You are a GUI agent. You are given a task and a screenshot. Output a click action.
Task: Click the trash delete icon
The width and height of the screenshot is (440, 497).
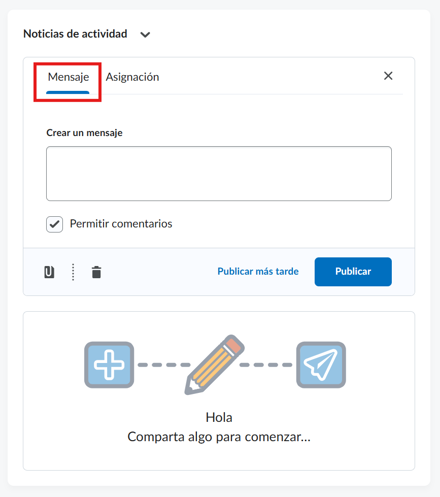tap(96, 272)
